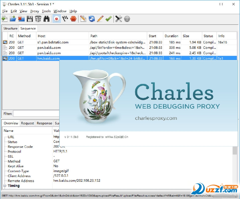
Task: Click the New Session toolbar icon
Action: click(5, 19)
